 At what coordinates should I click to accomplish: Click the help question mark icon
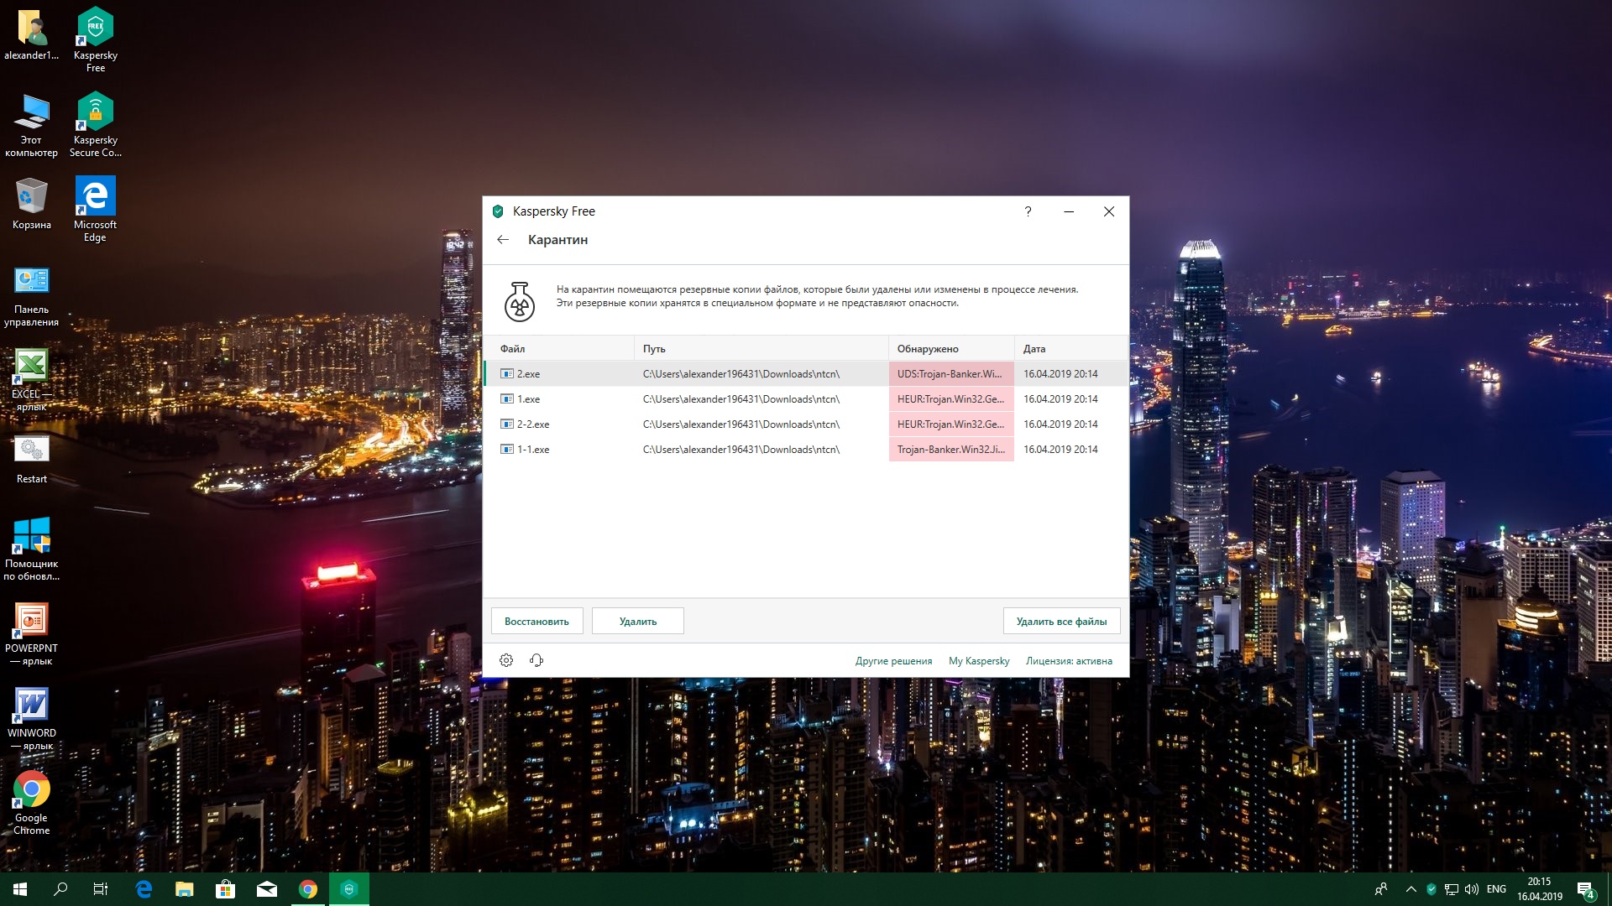coord(1028,211)
